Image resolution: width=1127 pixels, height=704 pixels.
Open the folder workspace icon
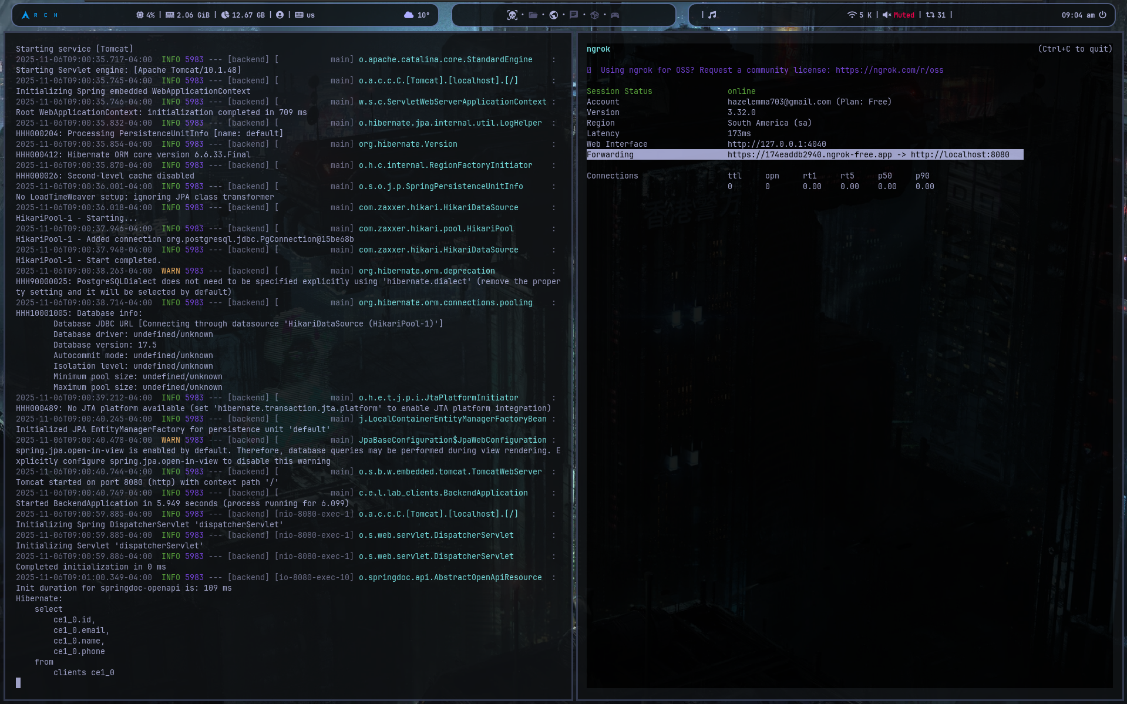click(533, 15)
